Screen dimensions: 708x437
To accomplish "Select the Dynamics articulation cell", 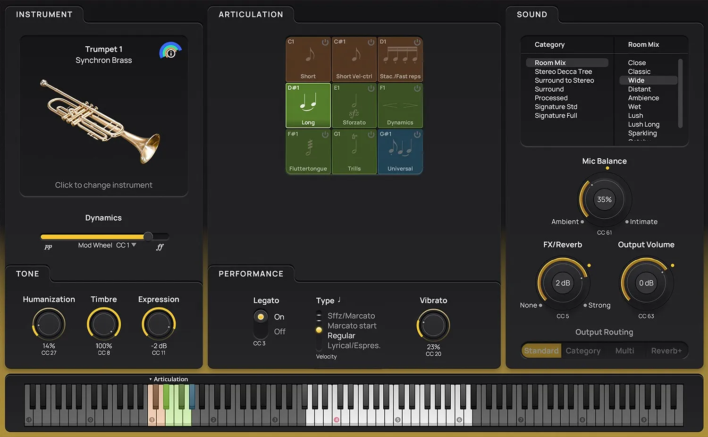I will pyautogui.click(x=400, y=105).
